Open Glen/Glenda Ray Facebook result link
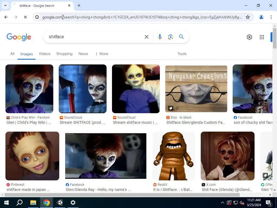The height and width of the screenshot is (208, 277). [x=98, y=190]
